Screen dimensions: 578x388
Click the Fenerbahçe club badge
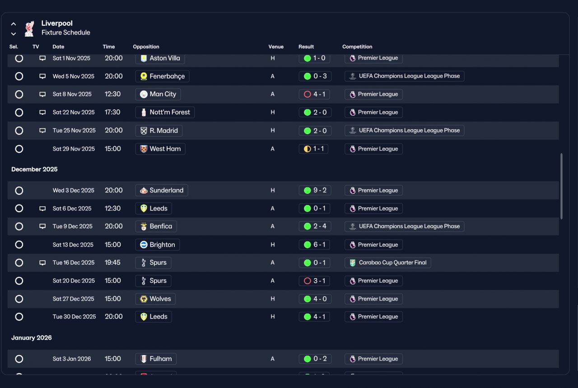pos(144,76)
